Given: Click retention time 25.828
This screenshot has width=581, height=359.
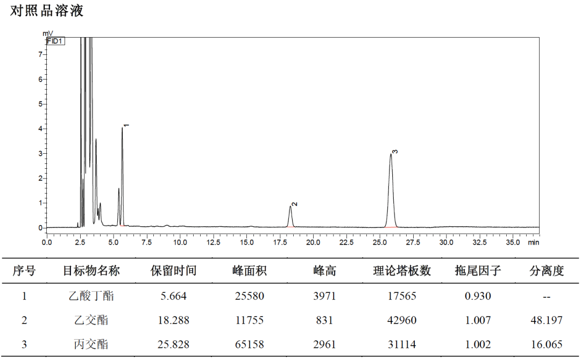Looking at the screenshot, I should (x=173, y=344).
